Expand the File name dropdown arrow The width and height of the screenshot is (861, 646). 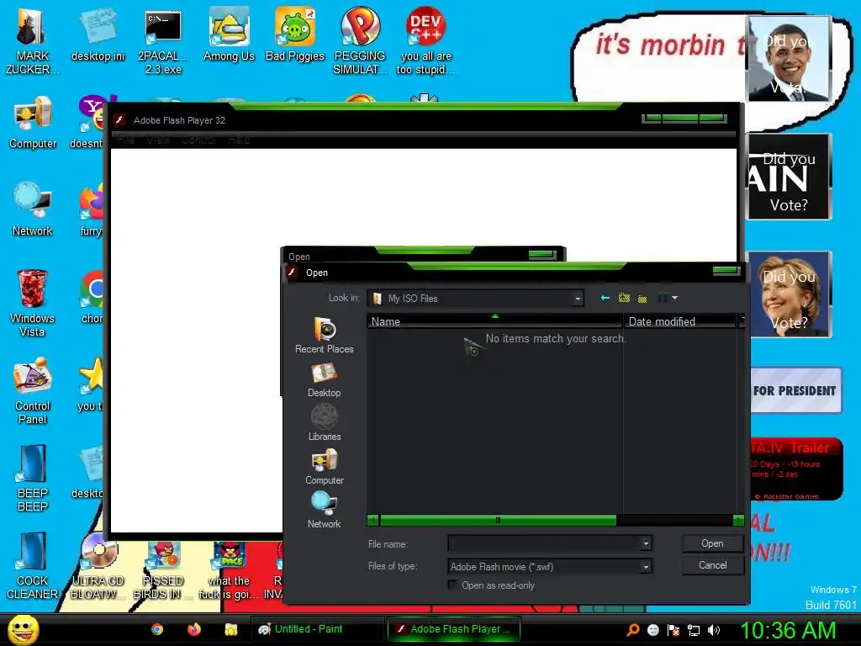coord(646,544)
